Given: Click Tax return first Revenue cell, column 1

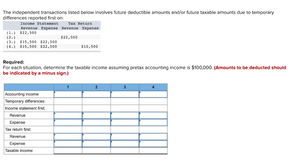Looking at the screenshot, I should point(68,137).
